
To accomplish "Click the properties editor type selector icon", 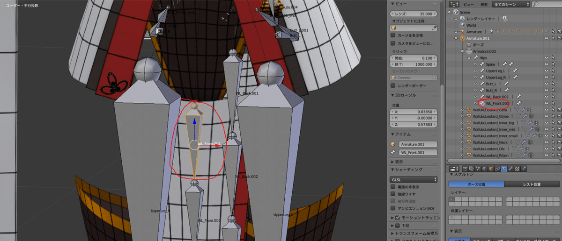I will coord(454,169).
